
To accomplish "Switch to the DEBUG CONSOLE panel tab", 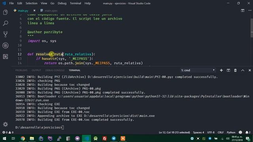I will tap(55, 70).
